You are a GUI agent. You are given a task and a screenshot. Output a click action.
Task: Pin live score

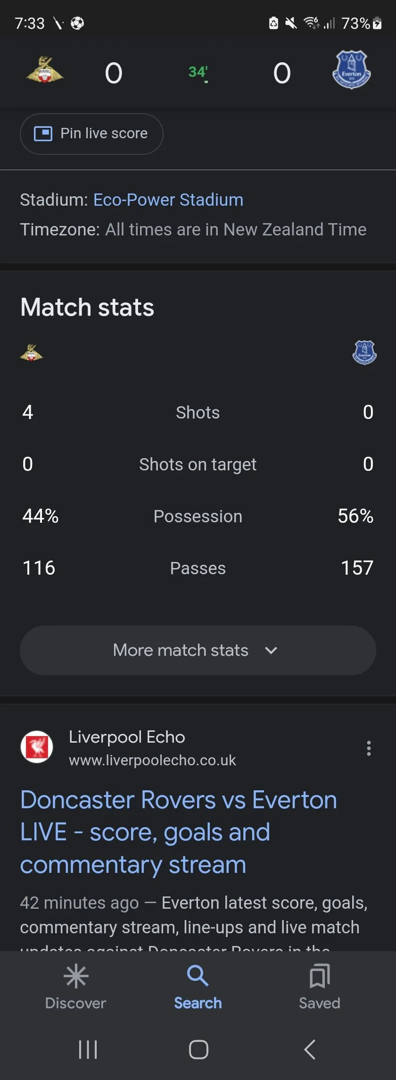[x=91, y=134]
